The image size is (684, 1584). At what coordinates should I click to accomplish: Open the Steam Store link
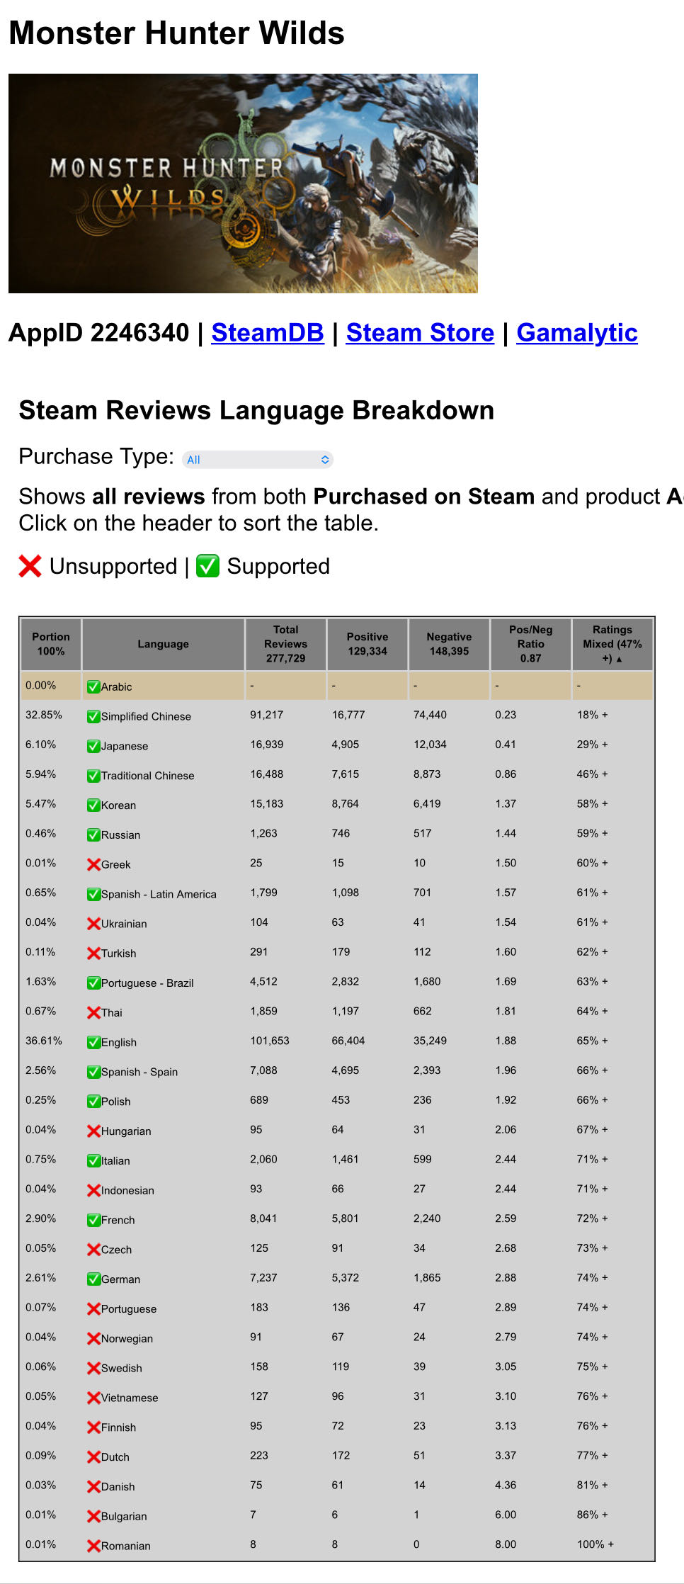point(420,333)
